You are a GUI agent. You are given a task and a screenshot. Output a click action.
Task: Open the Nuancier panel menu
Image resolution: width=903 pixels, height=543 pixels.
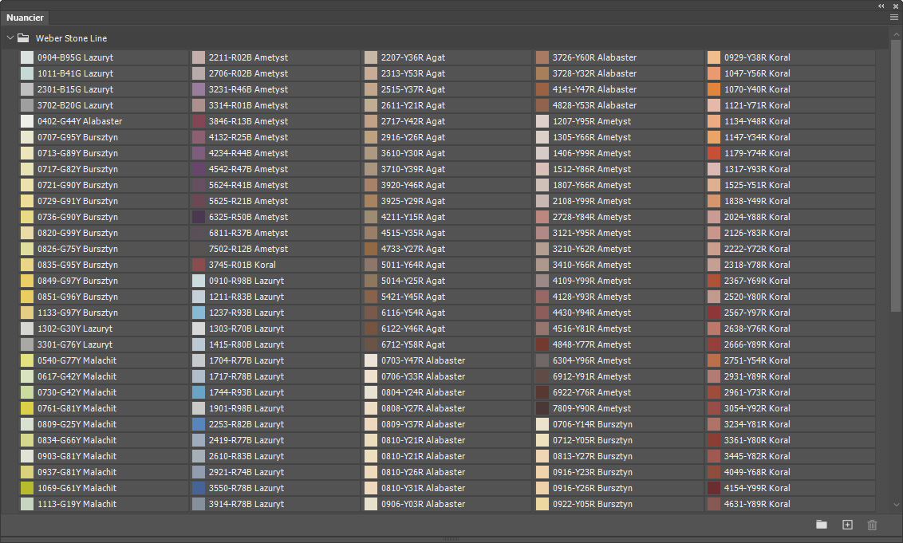[893, 18]
